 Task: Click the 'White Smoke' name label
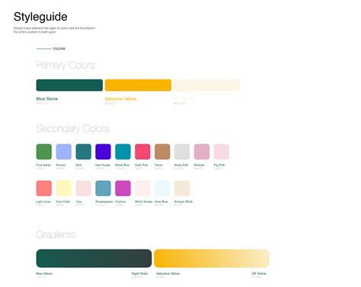[144, 202]
